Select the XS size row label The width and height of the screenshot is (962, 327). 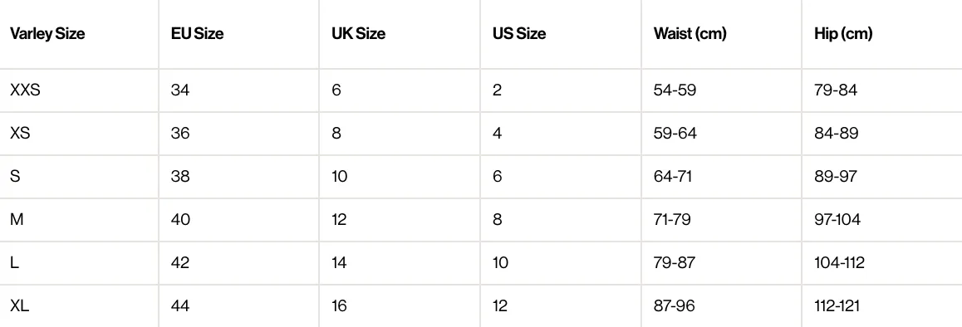(x=20, y=133)
